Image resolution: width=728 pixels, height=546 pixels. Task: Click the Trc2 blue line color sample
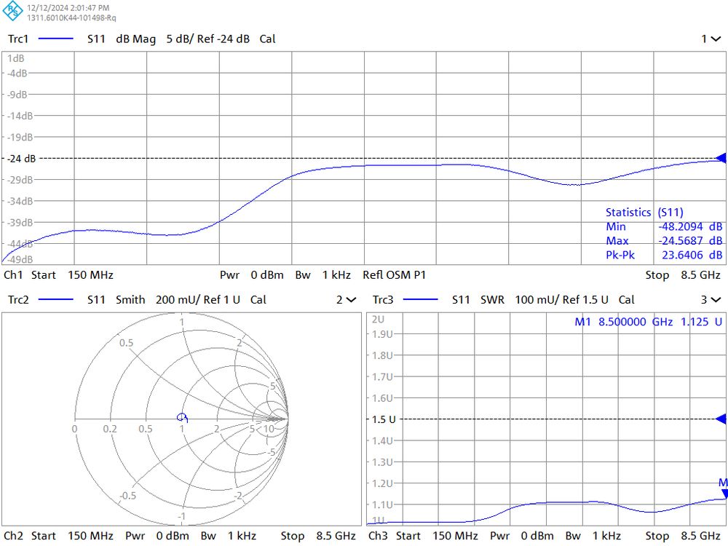pos(56,300)
